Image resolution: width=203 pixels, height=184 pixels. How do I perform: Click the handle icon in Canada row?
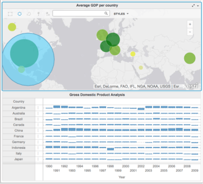coord(38,125)
